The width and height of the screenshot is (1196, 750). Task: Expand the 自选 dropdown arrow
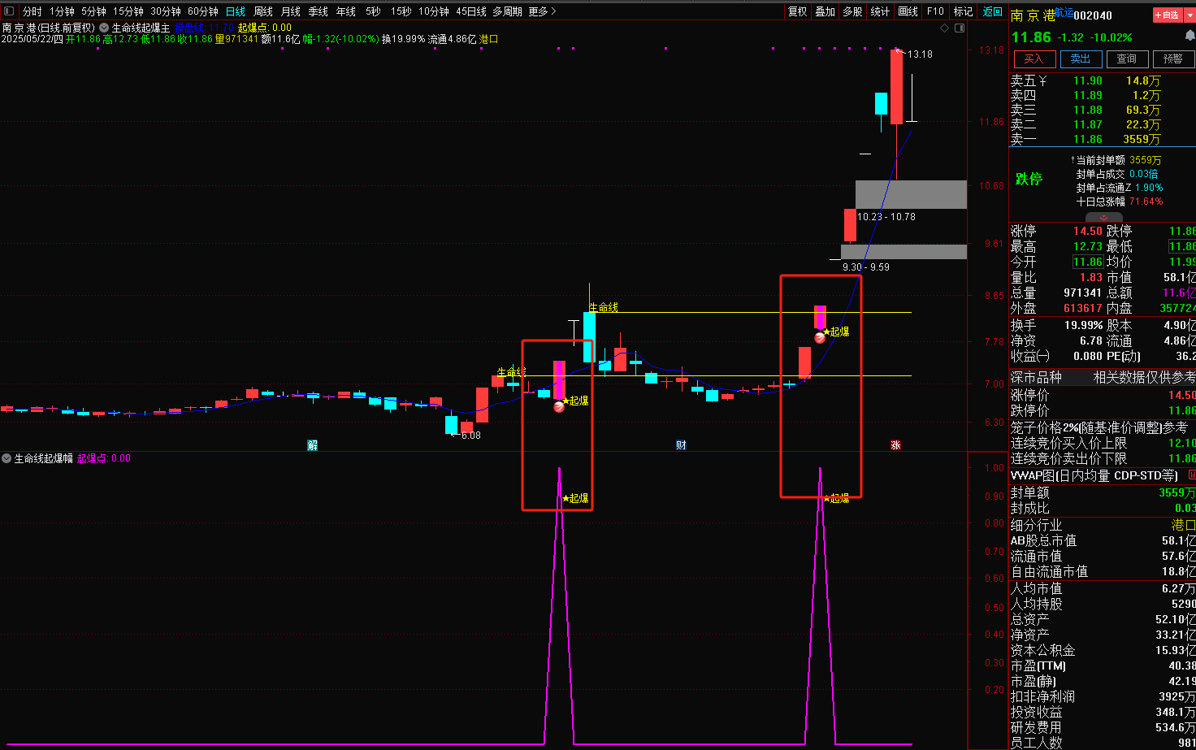coord(1191,15)
